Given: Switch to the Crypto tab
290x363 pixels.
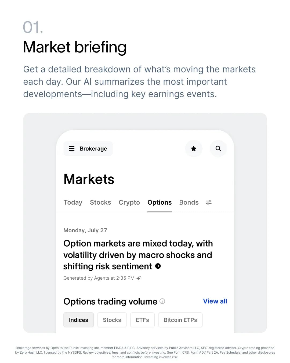Looking at the screenshot, I should [x=129, y=202].
